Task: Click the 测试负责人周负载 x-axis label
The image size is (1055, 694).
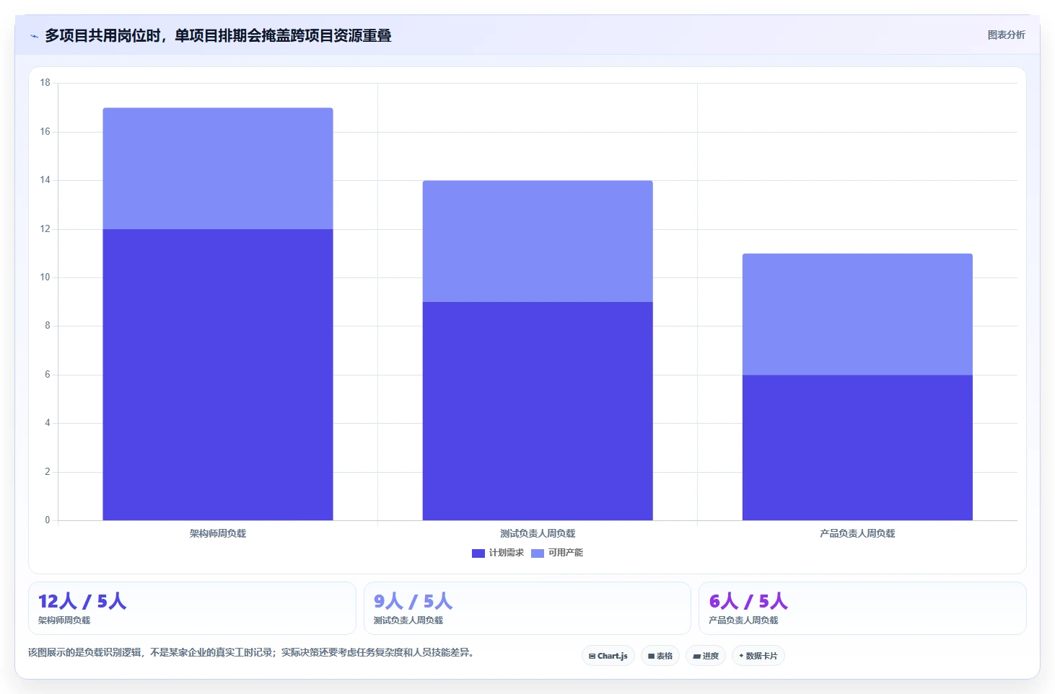Action: (x=538, y=533)
